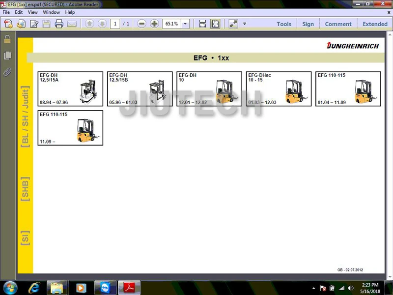Click the Email (envelope) icon

click(x=72, y=24)
